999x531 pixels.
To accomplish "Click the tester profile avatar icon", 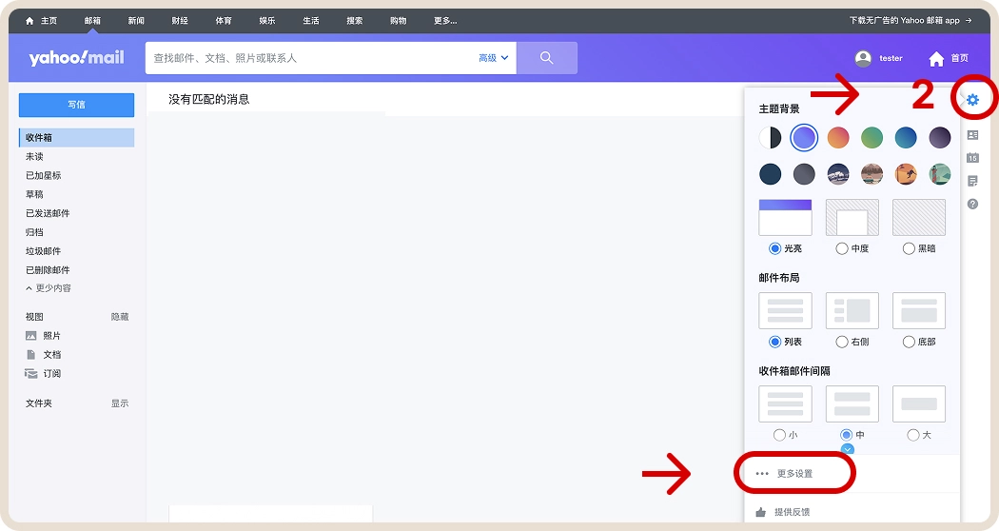I will point(863,58).
